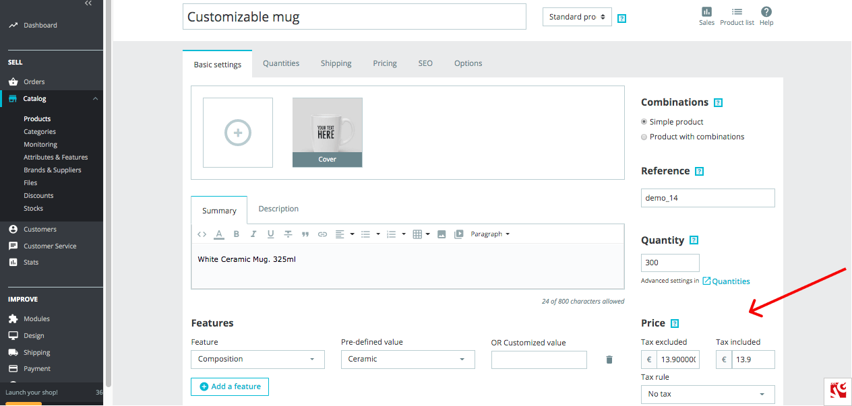Open Brands & Suppliers page
The image size is (852, 406).
pos(52,170)
